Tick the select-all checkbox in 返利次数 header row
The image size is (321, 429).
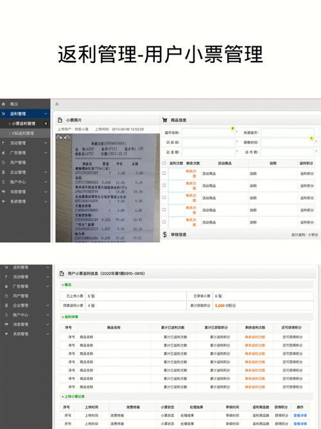coord(164,162)
